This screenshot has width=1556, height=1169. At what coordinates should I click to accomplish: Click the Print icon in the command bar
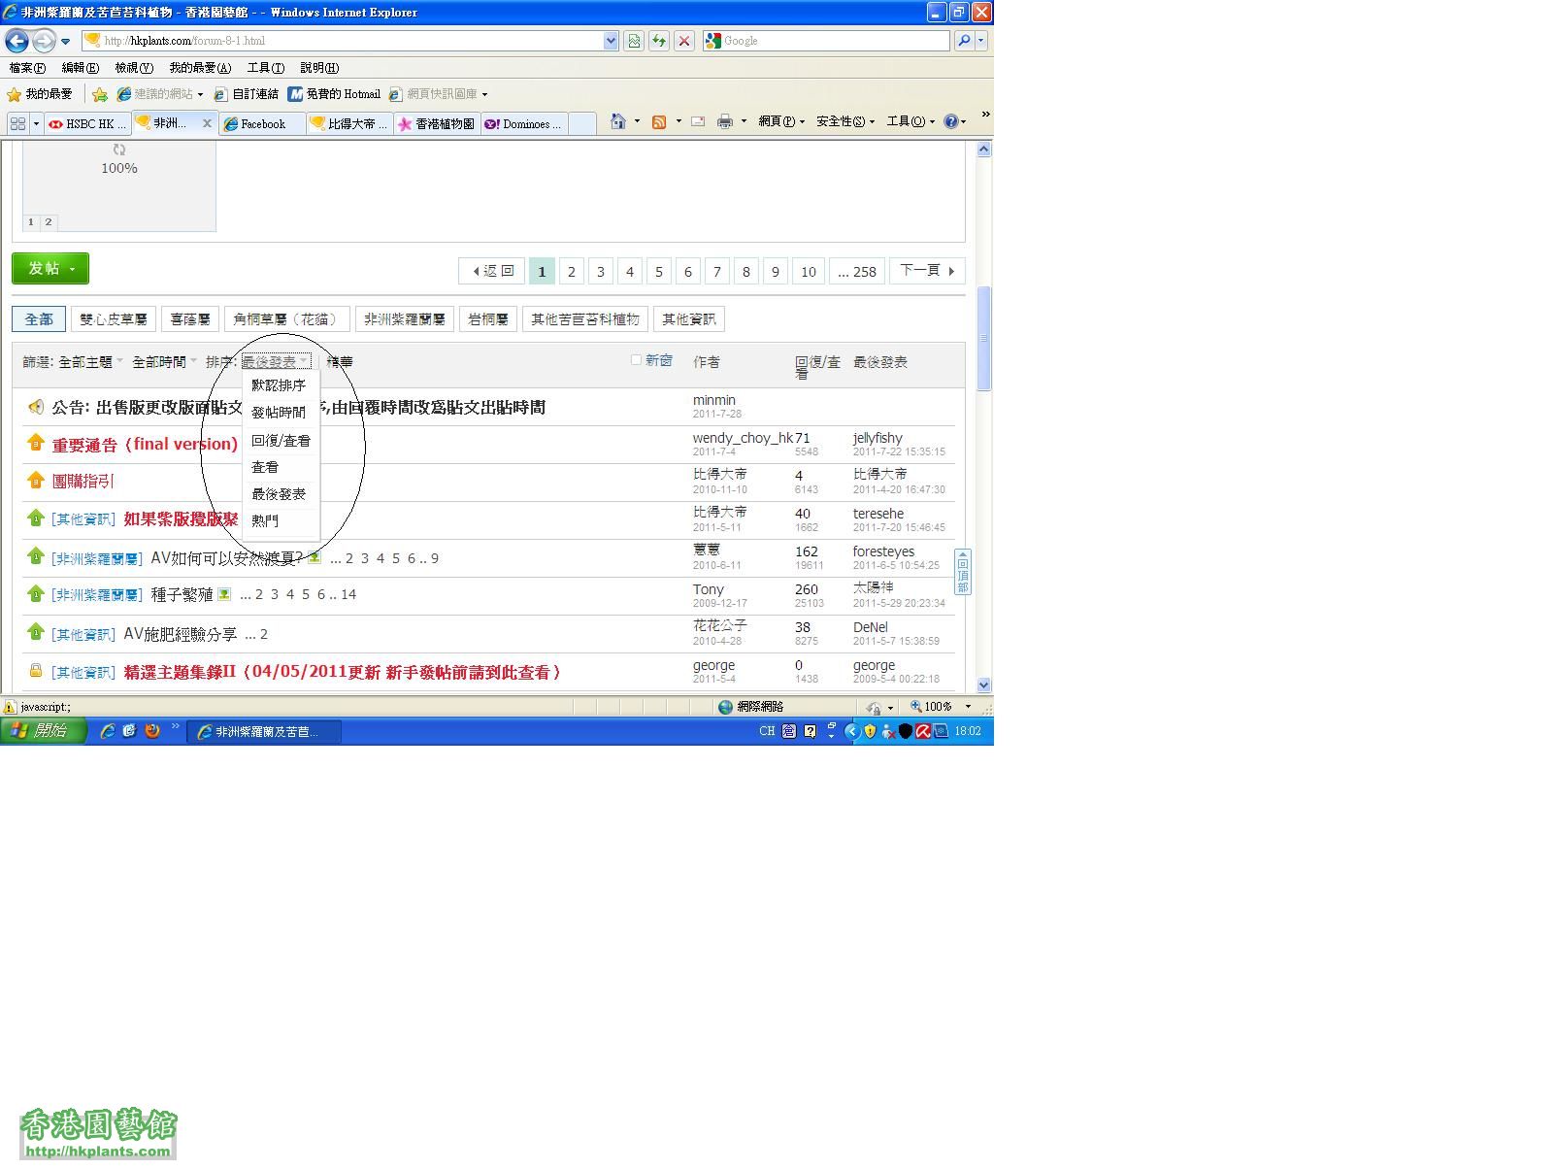pos(724,121)
